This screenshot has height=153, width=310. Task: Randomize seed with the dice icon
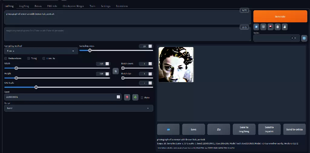[x=127, y=97]
